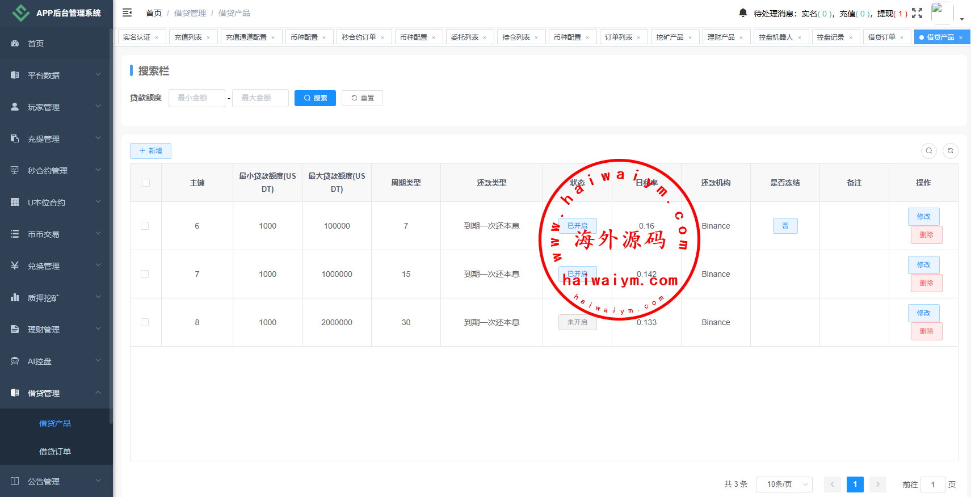This screenshot has width=971, height=497.
Task: Toggle the select-all checkbox in table header
Action: (x=146, y=183)
